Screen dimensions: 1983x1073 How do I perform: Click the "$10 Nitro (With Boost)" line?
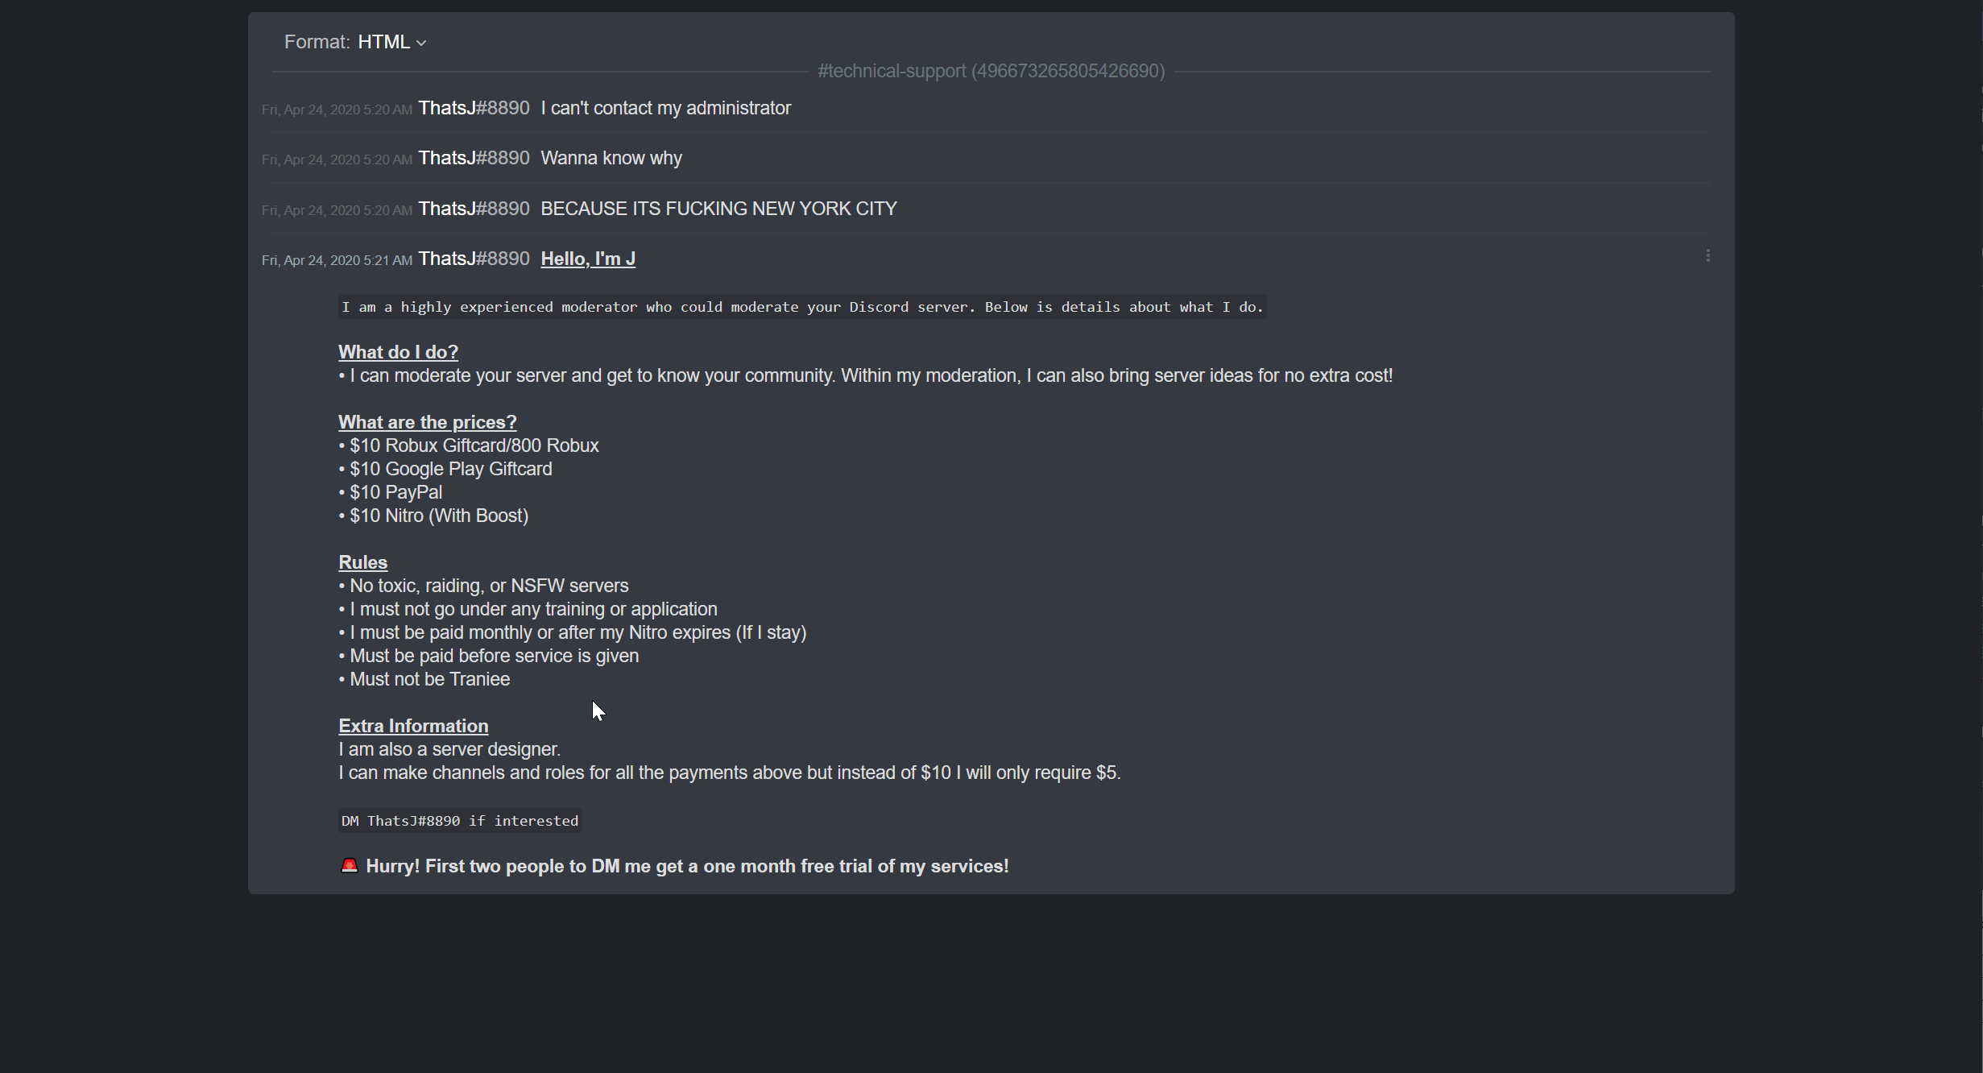438,516
